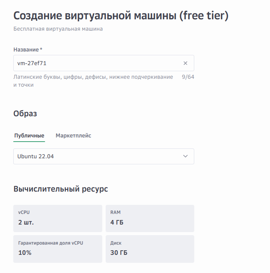Screen dimensions: 270x273
Task: Click the 4 ГБ RAM value
Action: (117, 222)
